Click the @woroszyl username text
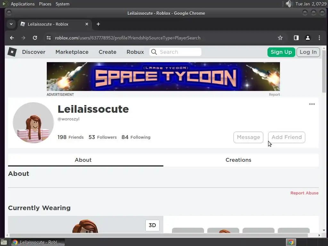The width and height of the screenshot is (328, 246). (x=69, y=119)
